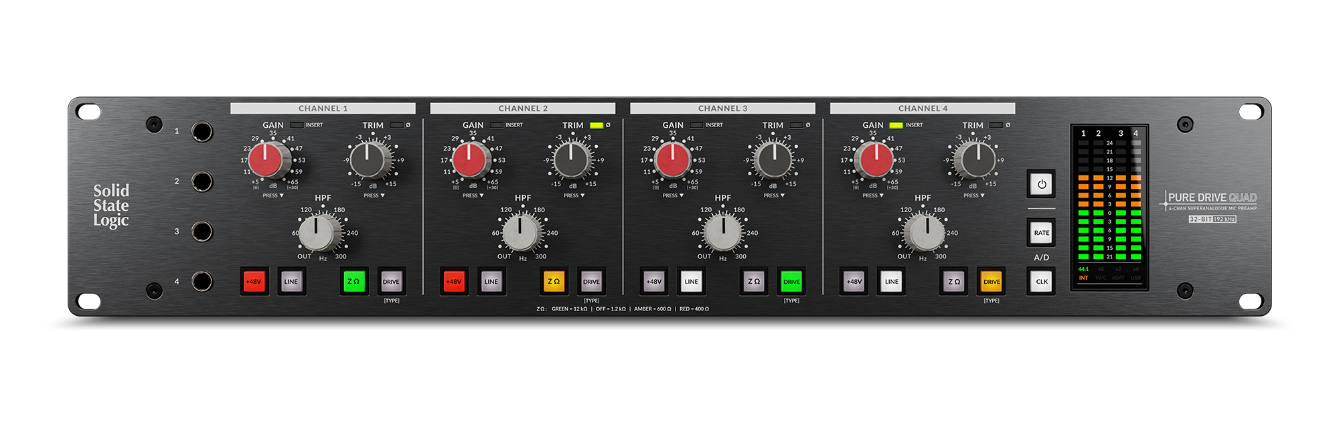Click front input jack 2
This screenshot has width=1339, height=427.
point(202,181)
